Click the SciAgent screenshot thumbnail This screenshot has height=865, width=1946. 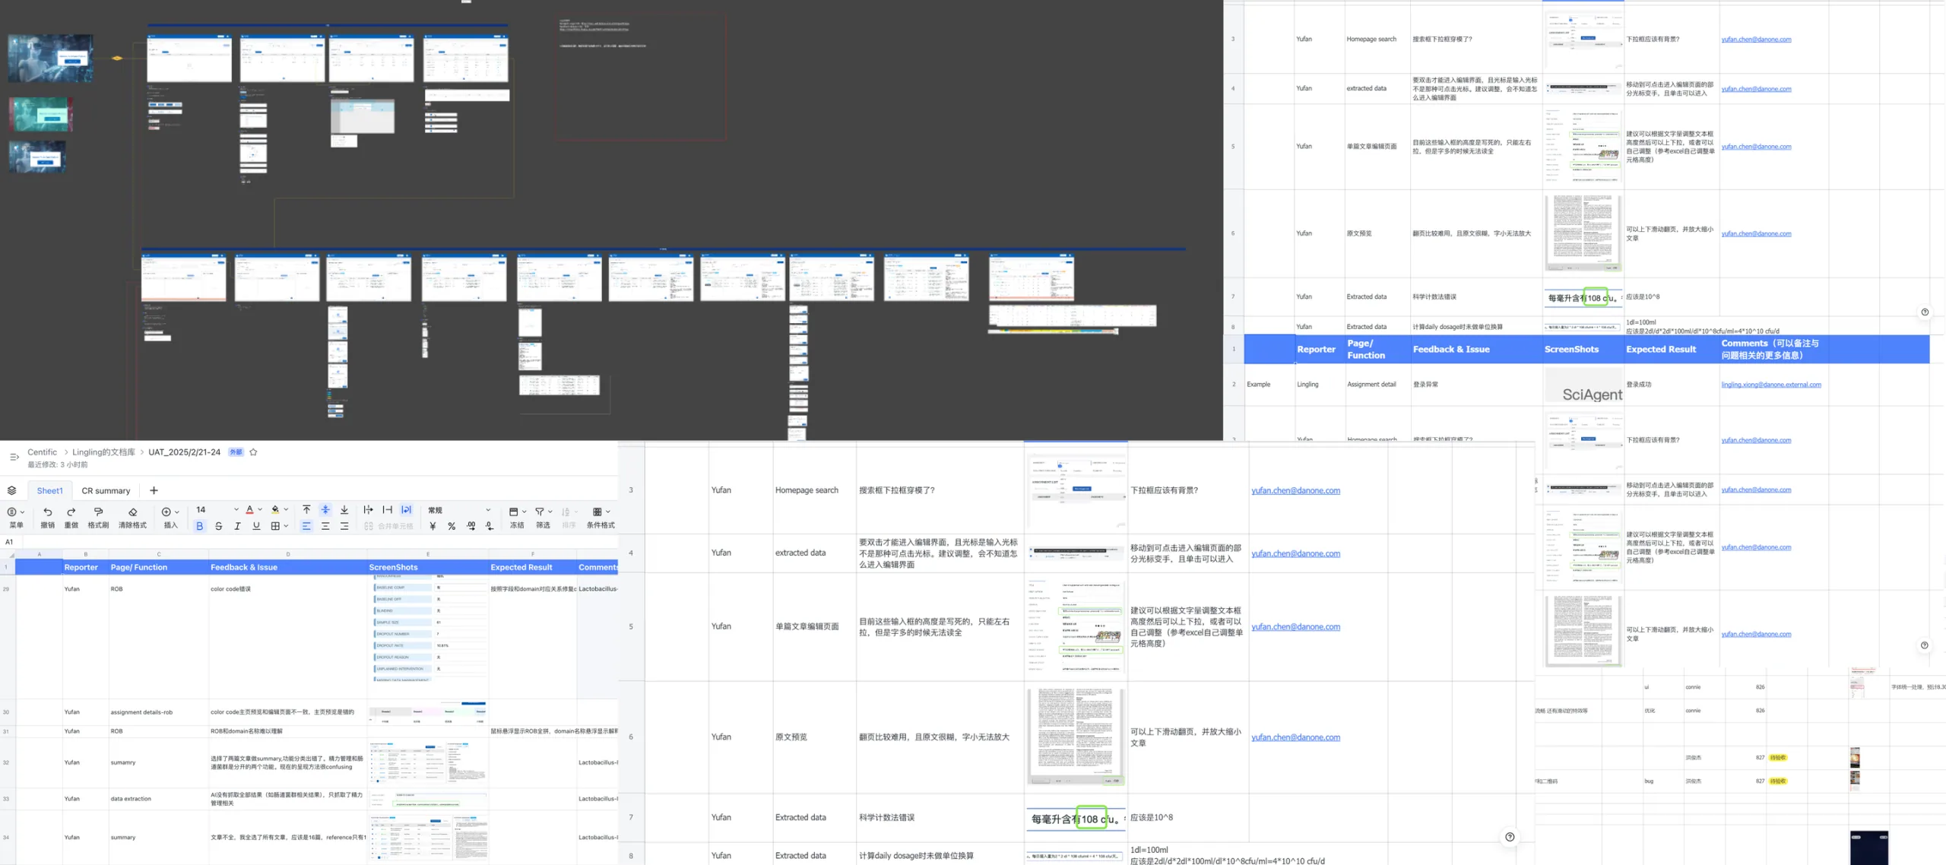pos(1583,385)
